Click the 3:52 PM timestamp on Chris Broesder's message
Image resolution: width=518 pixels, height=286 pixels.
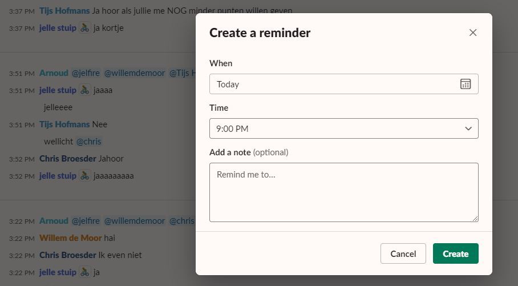click(22, 159)
